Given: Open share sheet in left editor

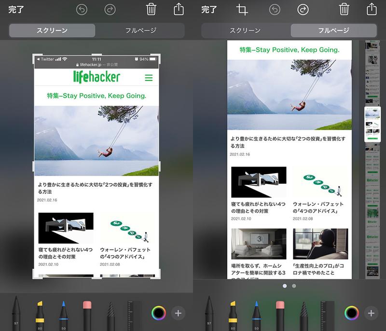Looking at the screenshot, I should (179, 9).
